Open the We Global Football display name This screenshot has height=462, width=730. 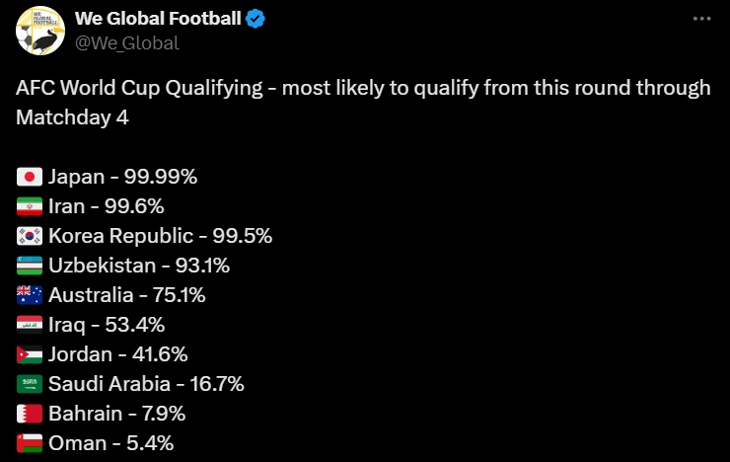156,18
